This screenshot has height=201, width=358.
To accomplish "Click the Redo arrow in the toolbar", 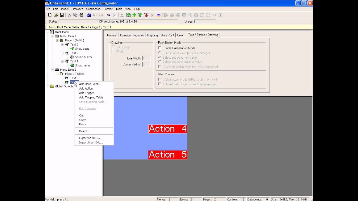I will tap(101, 15).
